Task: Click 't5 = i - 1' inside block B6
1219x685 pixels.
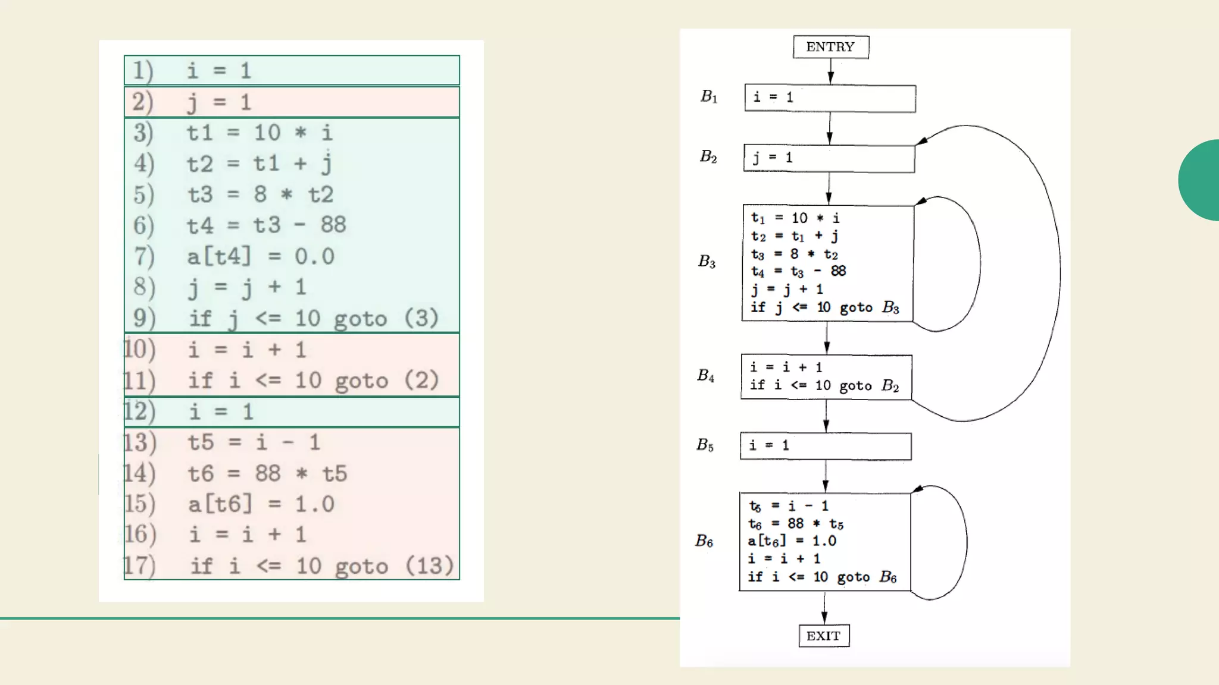Action: click(789, 506)
